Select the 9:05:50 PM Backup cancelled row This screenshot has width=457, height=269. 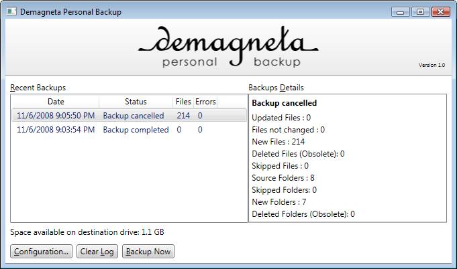click(129, 115)
